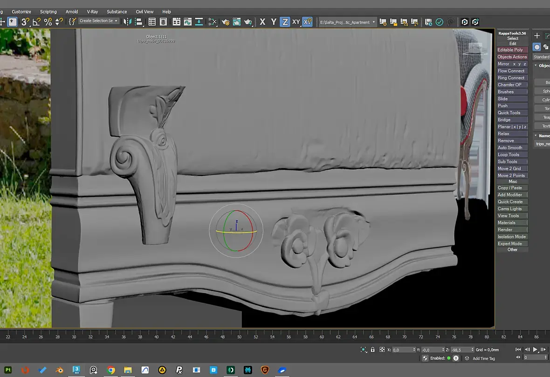
Task: Open the V-Ray menu
Action: [92, 12]
